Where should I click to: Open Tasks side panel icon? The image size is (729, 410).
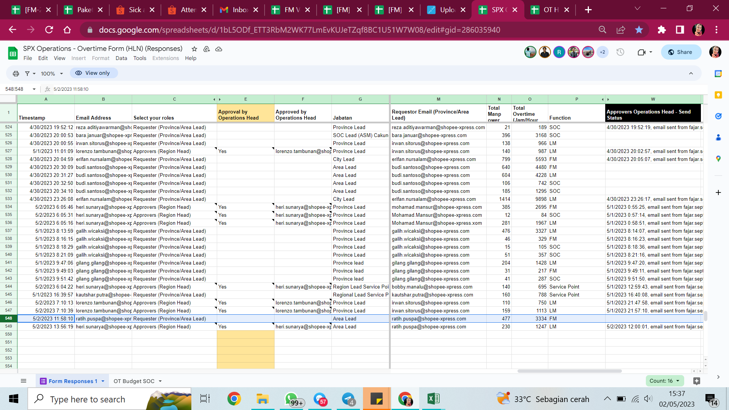coord(718,116)
